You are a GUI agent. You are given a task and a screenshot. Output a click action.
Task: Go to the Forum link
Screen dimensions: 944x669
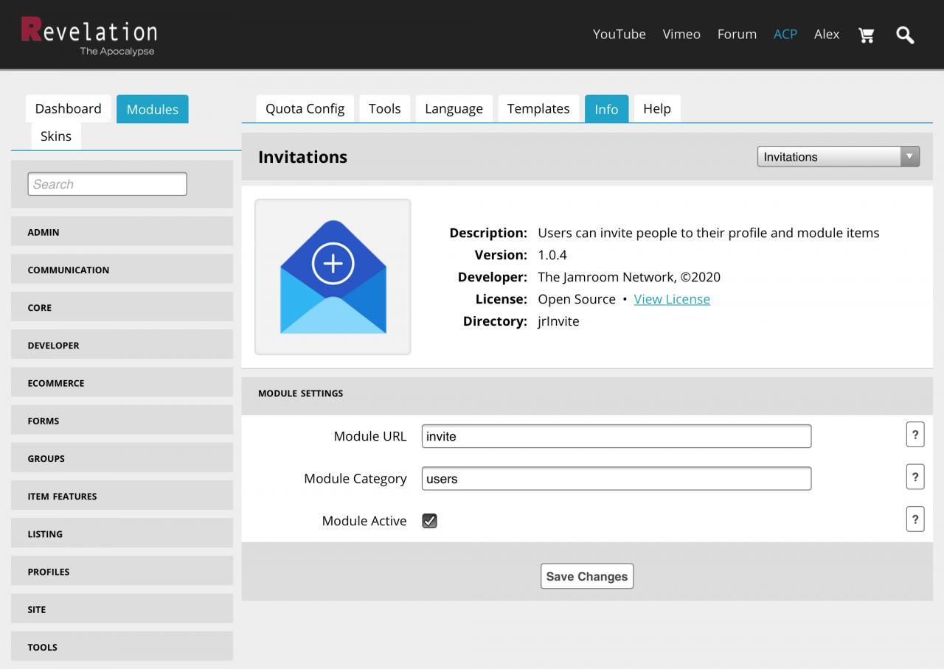coord(737,35)
